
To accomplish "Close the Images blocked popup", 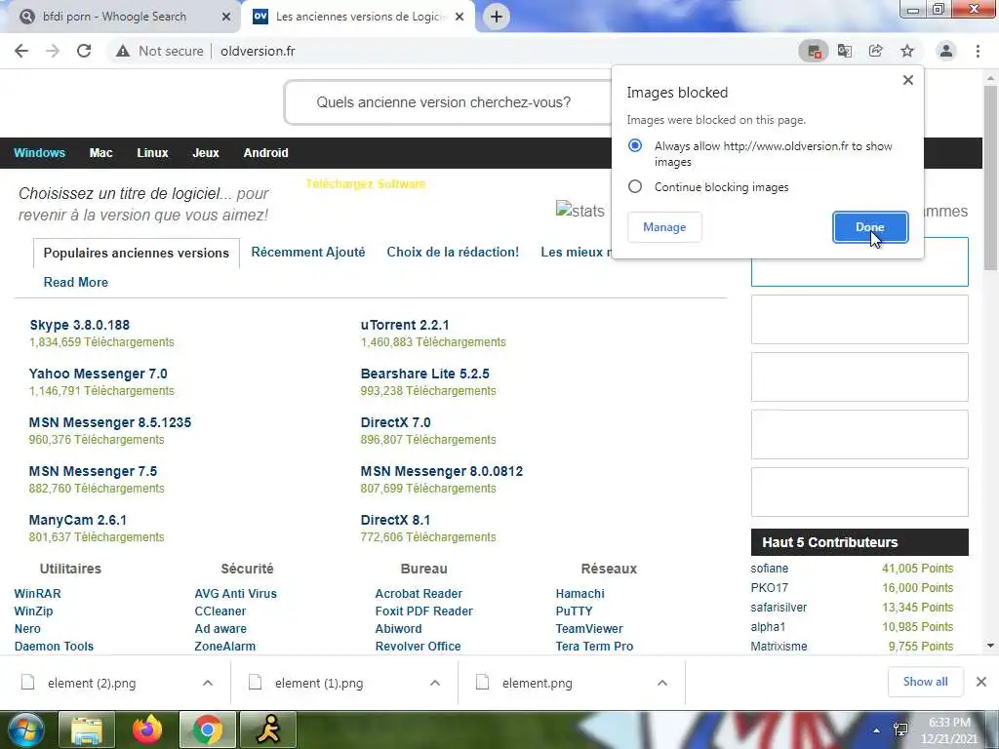I will [x=908, y=80].
